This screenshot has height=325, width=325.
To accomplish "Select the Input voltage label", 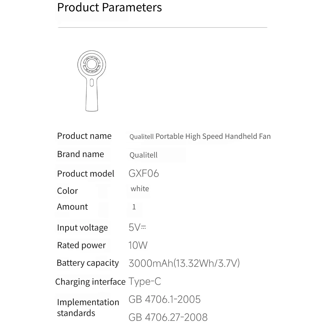I will (x=82, y=228).
